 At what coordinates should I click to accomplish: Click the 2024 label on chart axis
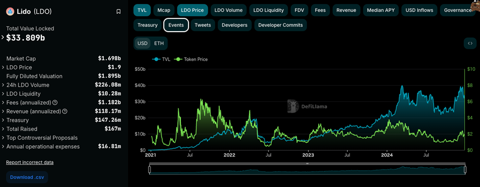click(x=387, y=155)
